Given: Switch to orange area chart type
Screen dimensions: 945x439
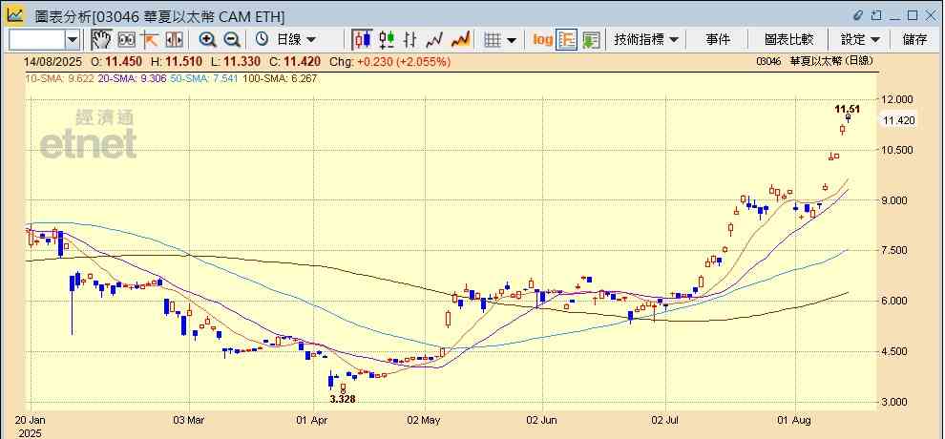Looking at the screenshot, I should 460,40.
